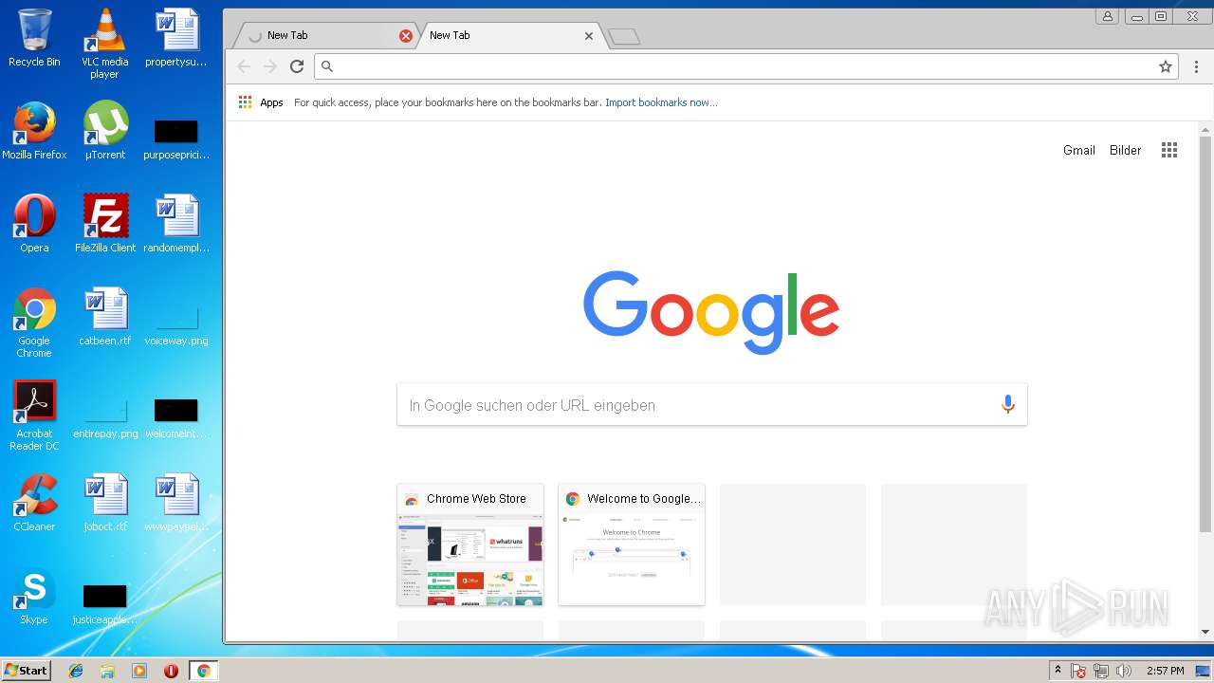This screenshot has width=1214, height=683.
Task: Open the Gmail link
Action: pyautogui.click(x=1079, y=150)
